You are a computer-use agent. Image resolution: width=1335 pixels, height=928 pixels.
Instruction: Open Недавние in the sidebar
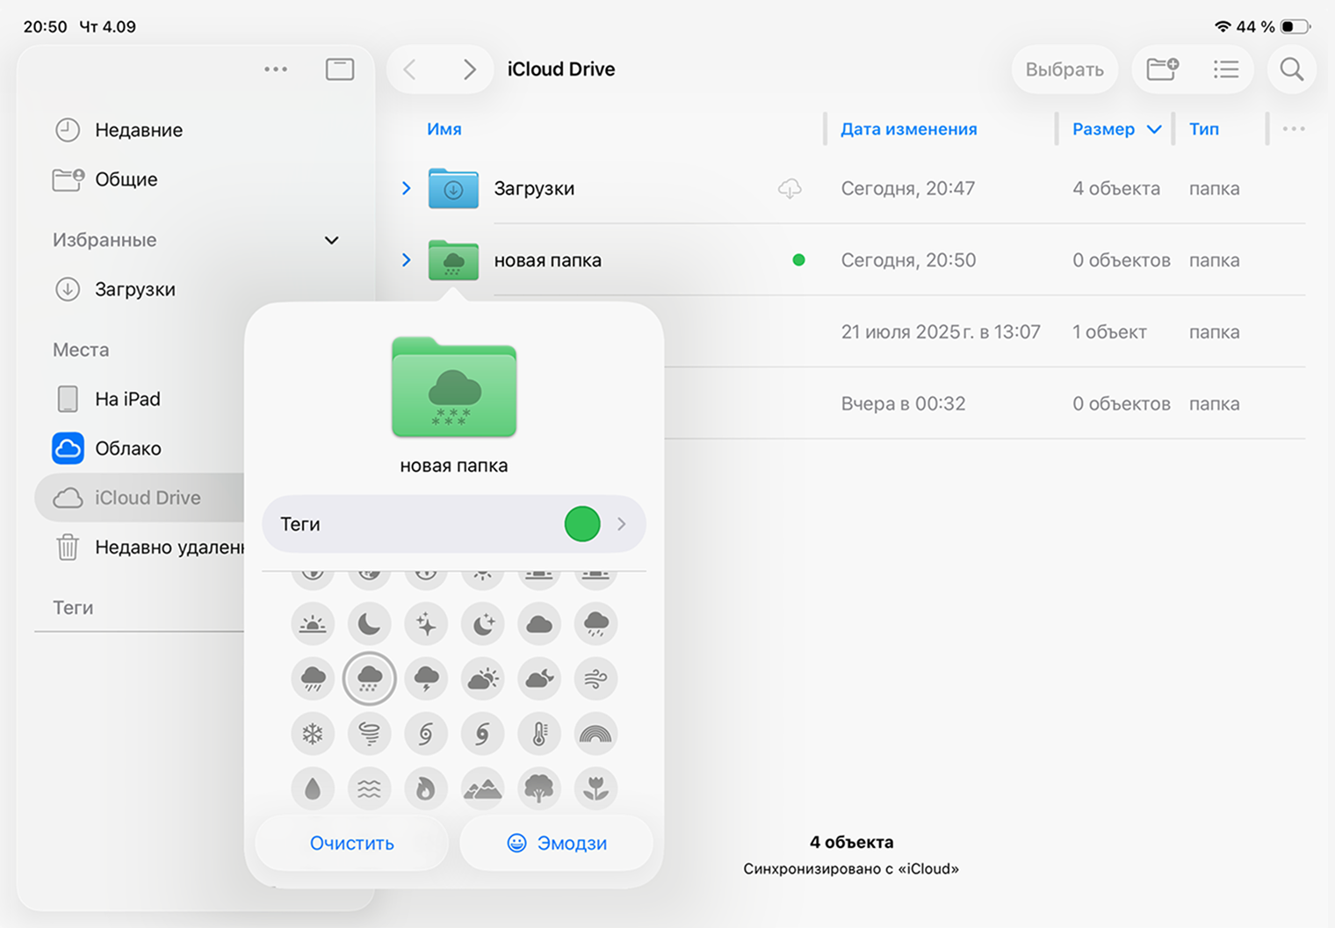[139, 130]
